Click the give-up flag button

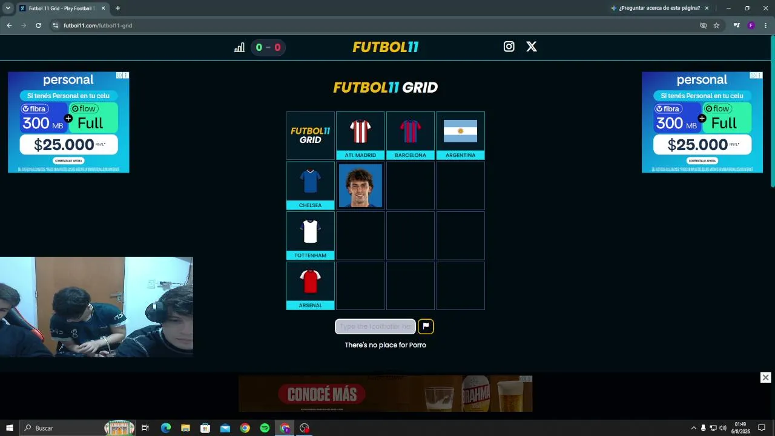426,326
